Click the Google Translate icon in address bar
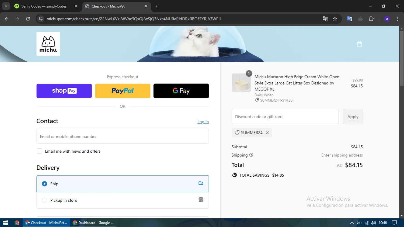This screenshot has width=404, height=227. click(x=325, y=19)
